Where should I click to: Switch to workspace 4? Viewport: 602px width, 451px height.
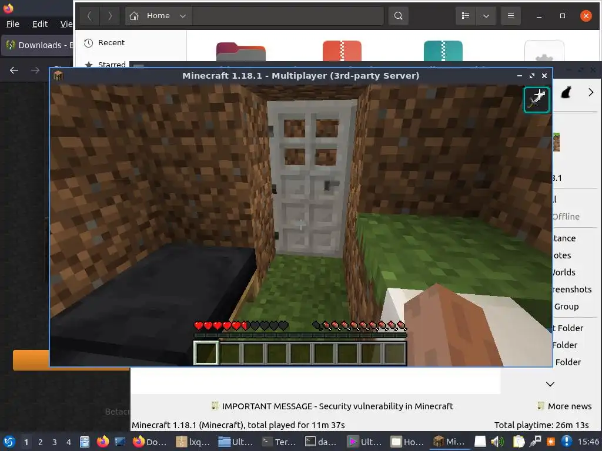click(69, 442)
